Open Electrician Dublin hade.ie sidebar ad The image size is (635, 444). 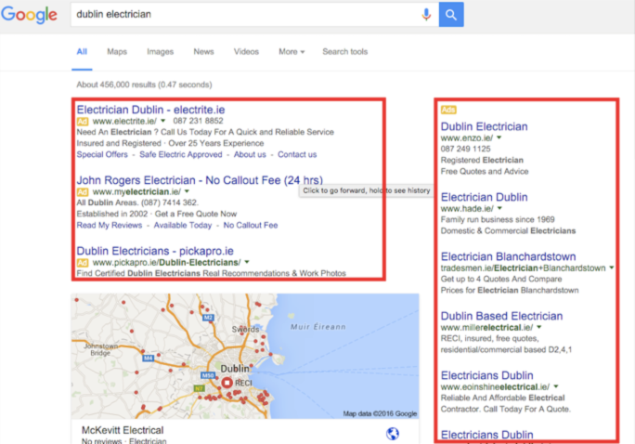(484, 197)
